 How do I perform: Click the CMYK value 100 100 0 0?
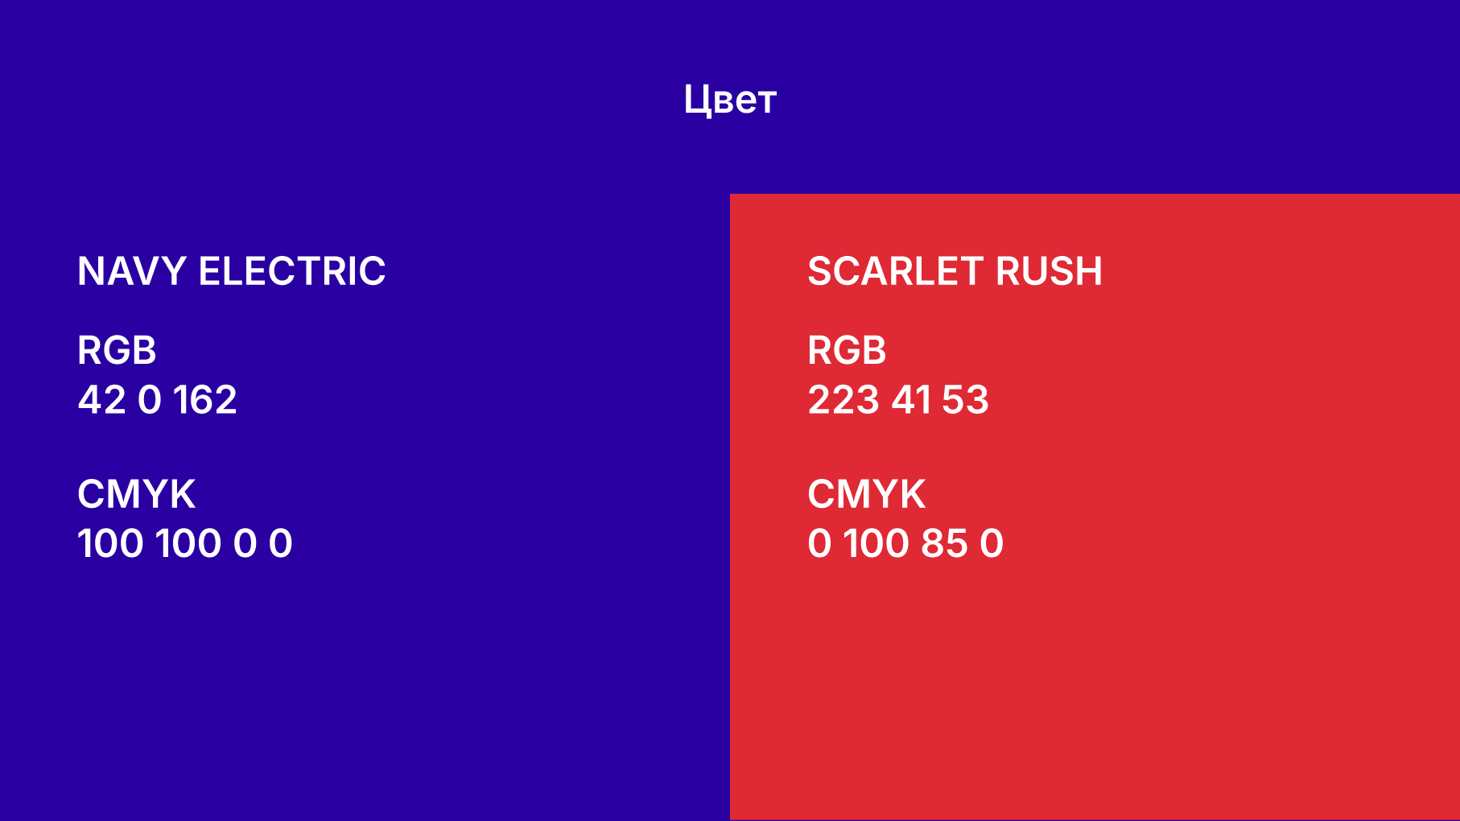tap(185, 543)
